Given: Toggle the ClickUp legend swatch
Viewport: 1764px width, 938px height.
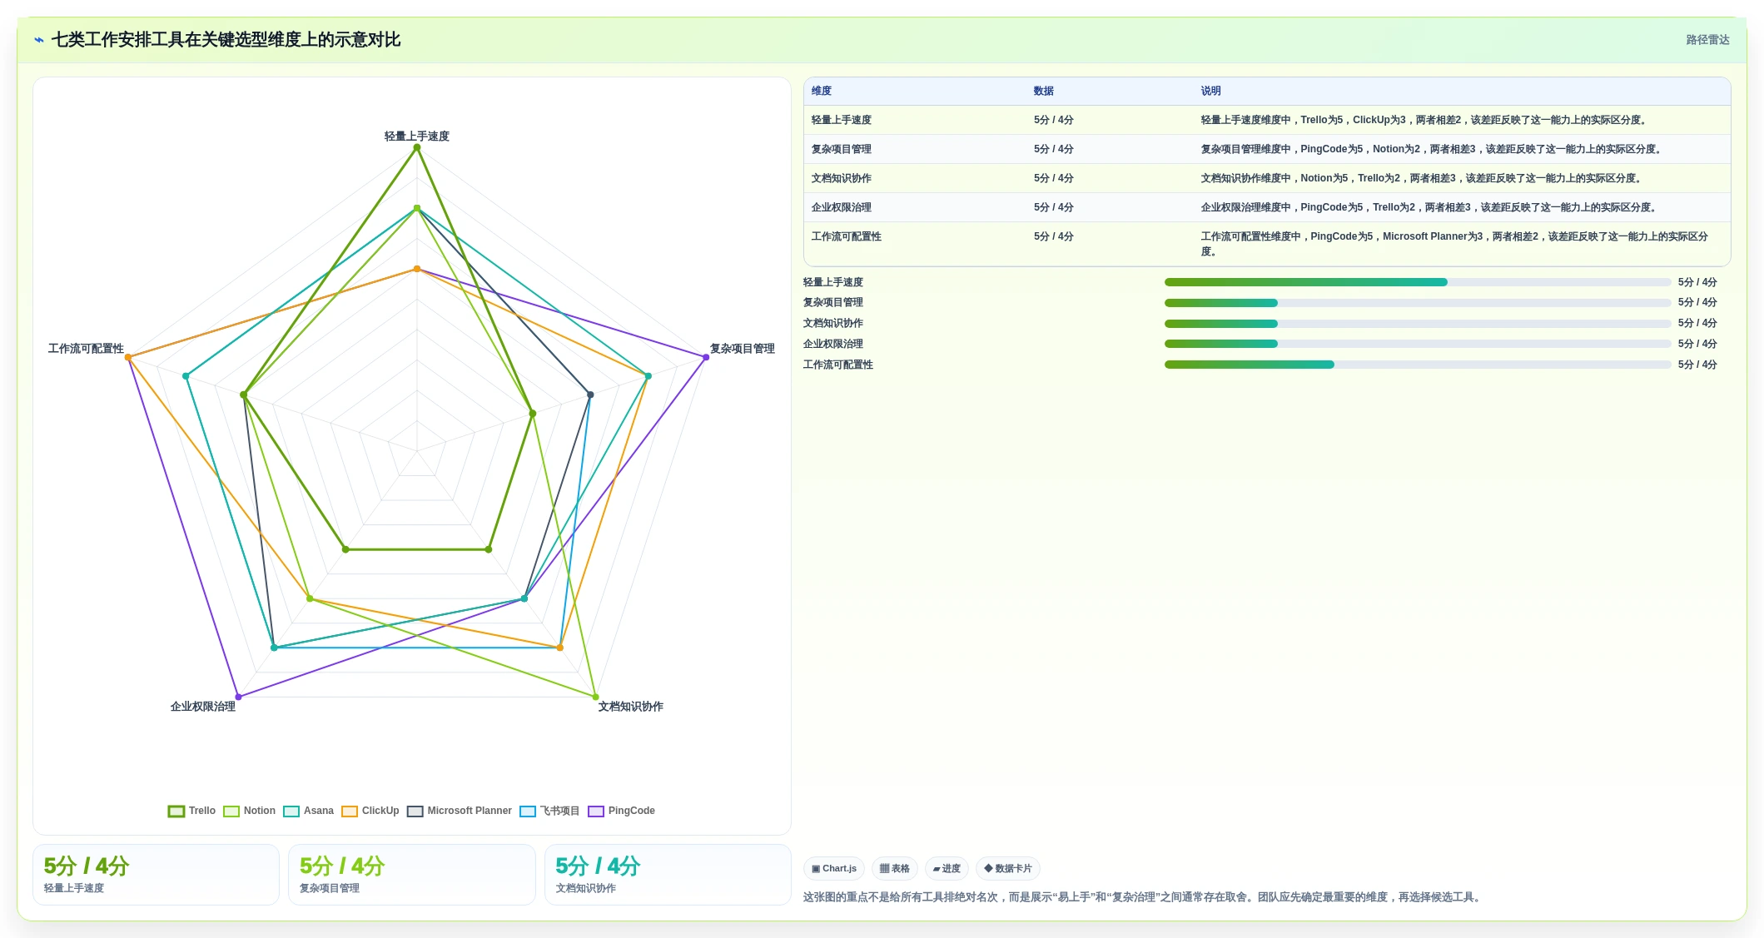Looking at the screenshot, I should point(350,811).
